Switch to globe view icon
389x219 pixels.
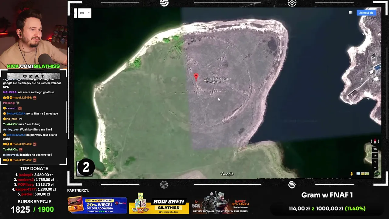pos(377,174)
